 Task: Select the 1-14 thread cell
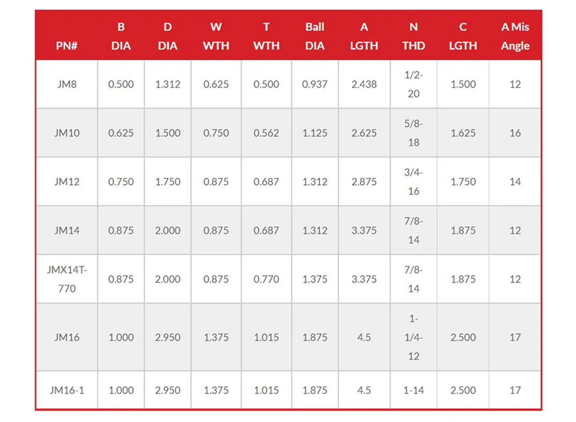pyautogui.click(x=414, y=390)
